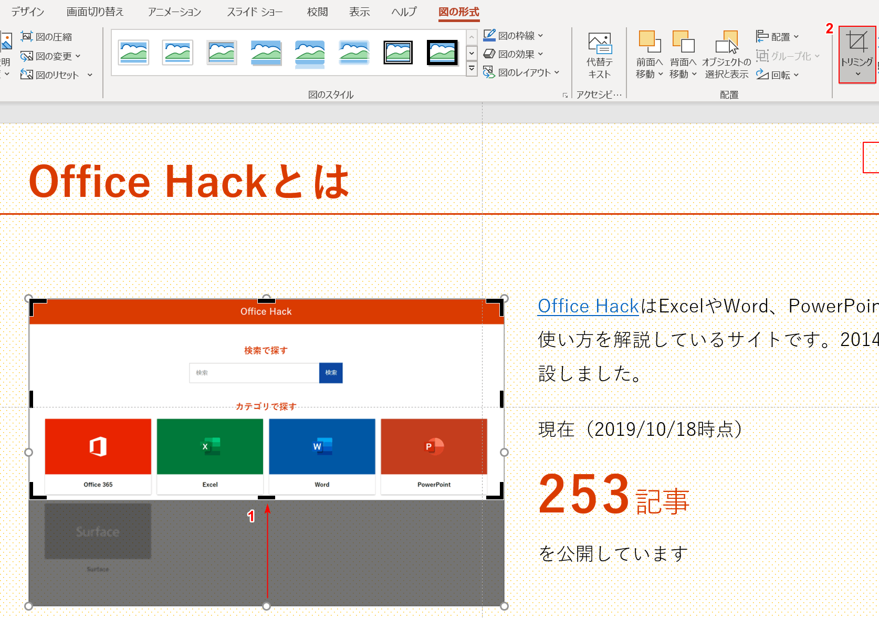Image resolution: width=879 pixels, height=618 pixels.
Task: Click the 前面へ移動 dropdown arrow
Action: pyautogui.click(x=661, y=75)
